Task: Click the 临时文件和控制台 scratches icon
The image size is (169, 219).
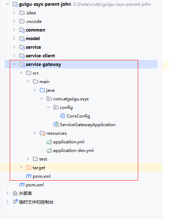Action: (15, 202)
